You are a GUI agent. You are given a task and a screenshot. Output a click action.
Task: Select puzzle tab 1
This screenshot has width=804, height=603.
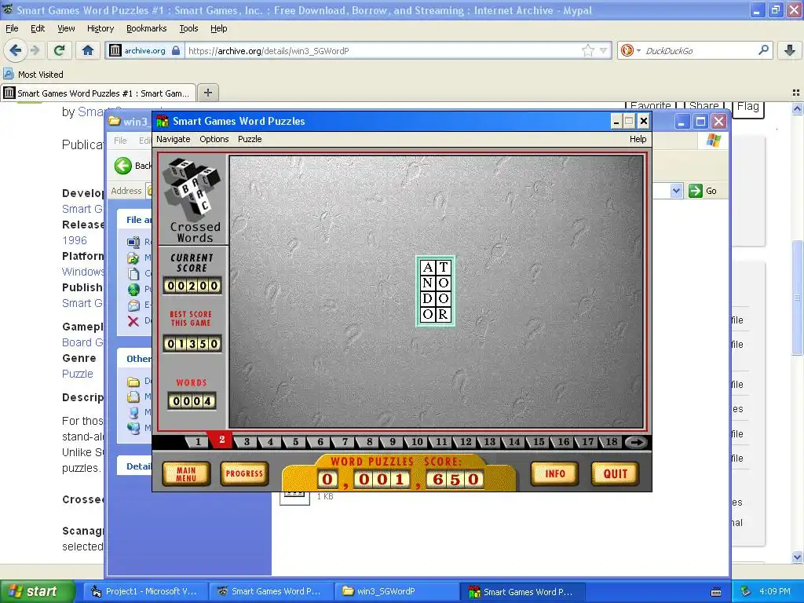(198, 442)
